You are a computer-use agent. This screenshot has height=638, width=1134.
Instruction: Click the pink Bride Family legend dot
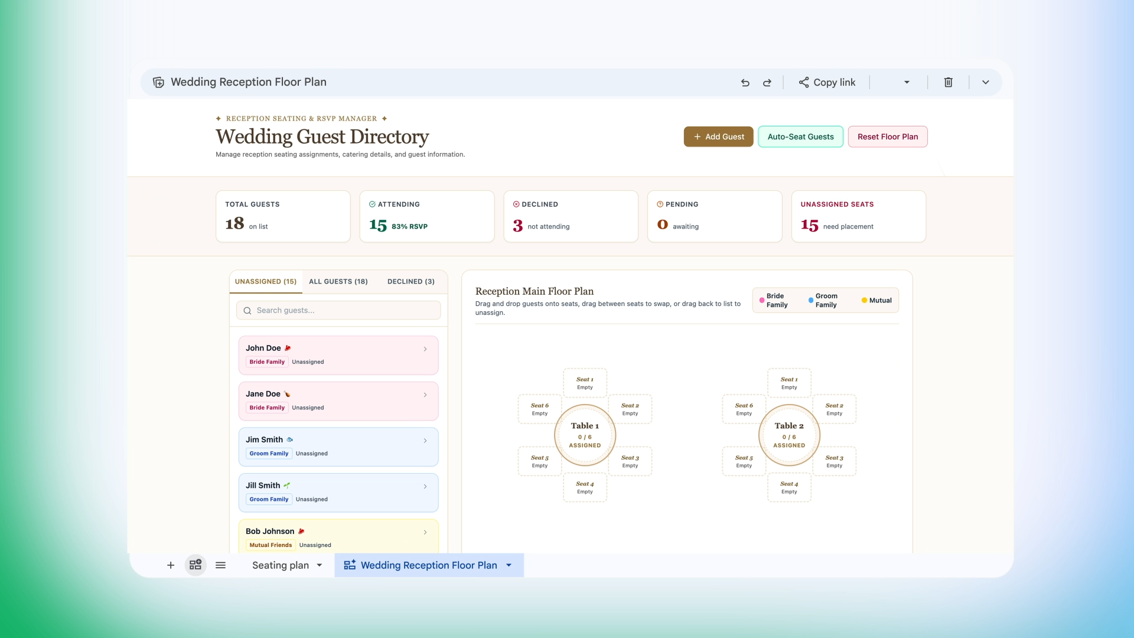pyautogui.click(x=762, y=300)
